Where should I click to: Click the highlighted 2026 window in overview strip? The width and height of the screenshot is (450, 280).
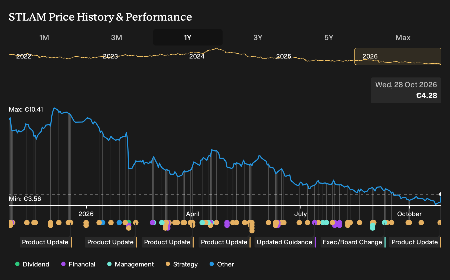(398, 56)
